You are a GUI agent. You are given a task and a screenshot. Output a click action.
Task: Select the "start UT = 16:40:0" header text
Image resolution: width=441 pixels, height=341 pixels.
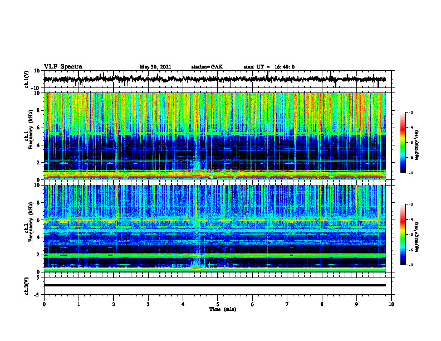tap(269, 67)
